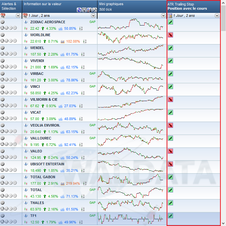Select Alertes & Sélection column header
This screenshot has width=226, height=226.
[11, 6]
